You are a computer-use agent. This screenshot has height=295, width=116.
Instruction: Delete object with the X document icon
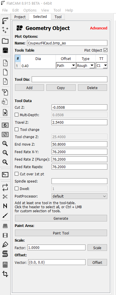point(5,113)
